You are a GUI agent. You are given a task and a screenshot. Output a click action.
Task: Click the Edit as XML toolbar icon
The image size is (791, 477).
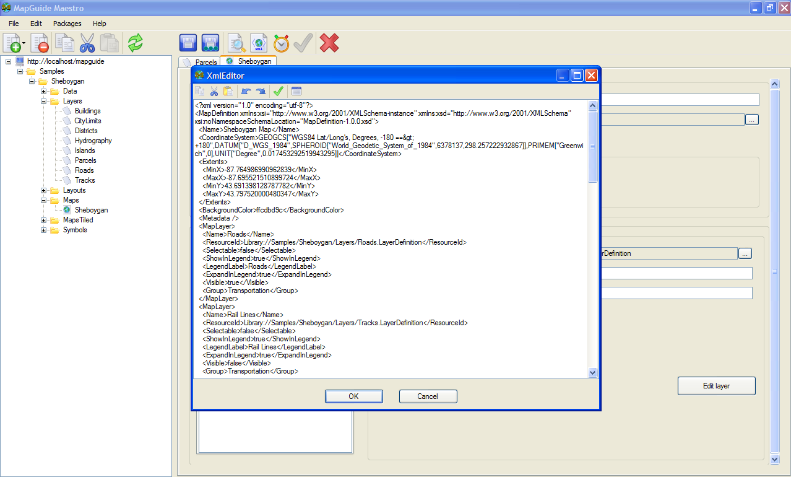tap(259, 43)
